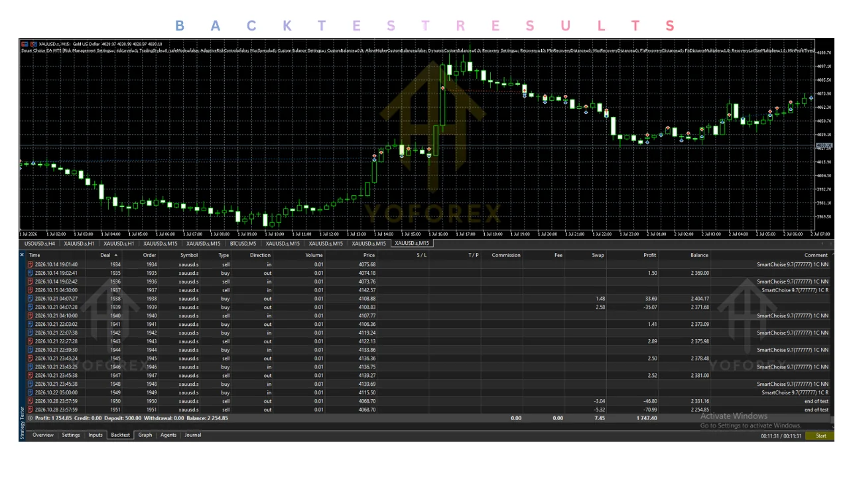This screenshot has width=849, height=478.
Task: Open the Agents tab
Action: point(168,435)
